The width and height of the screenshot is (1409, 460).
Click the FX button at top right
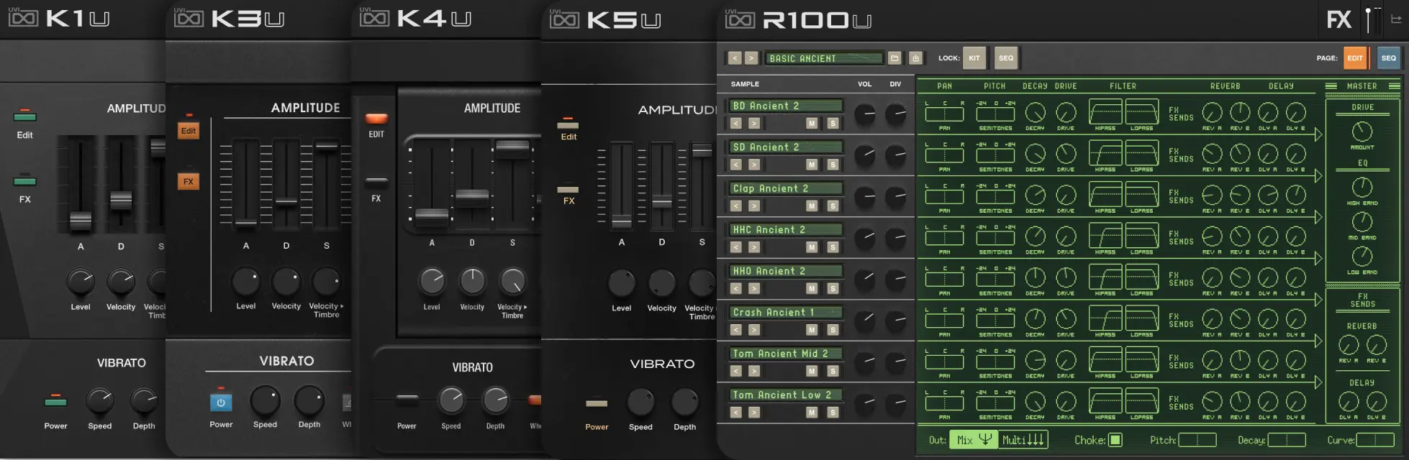click(1339, 19)
